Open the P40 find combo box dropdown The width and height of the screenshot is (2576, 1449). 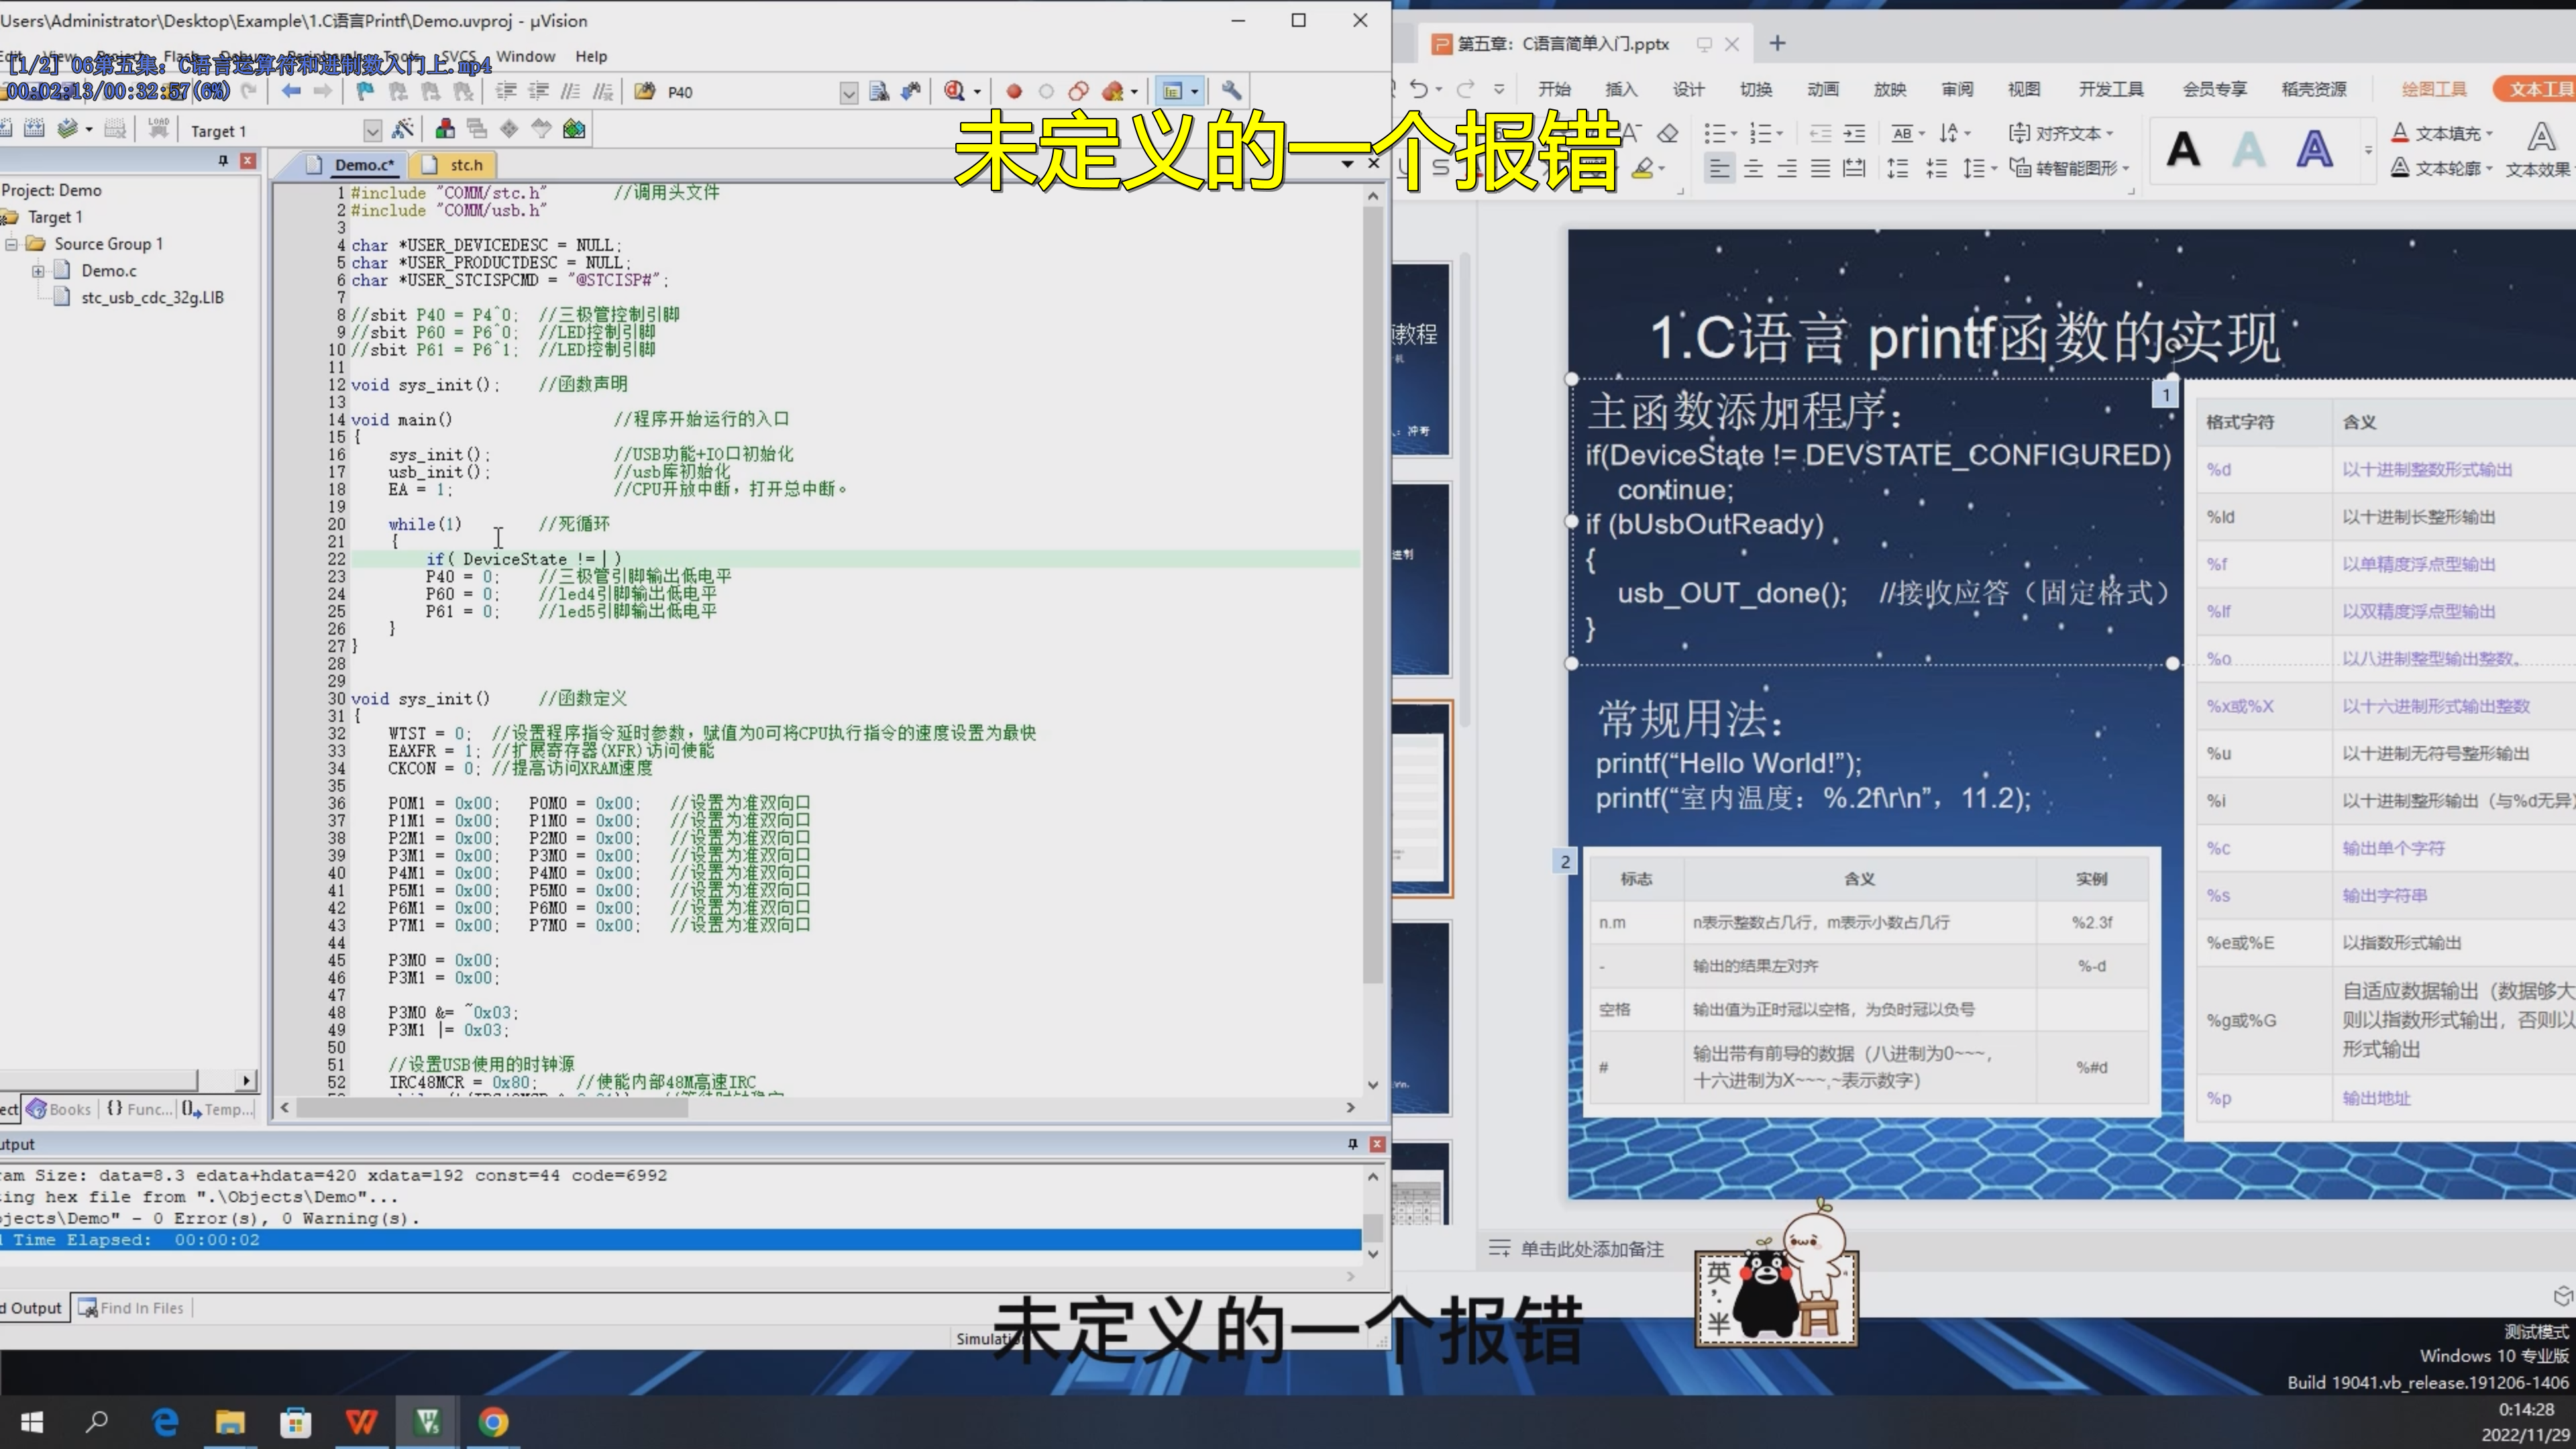[848, 93]
